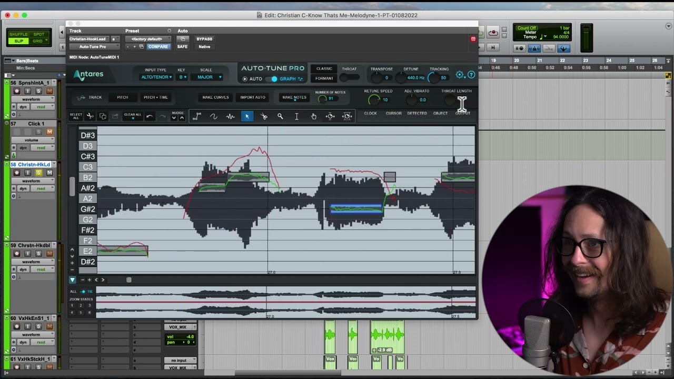Click the Nudge down arrow
The width and height of the screenshot is (674, 379).
[174, 118]
